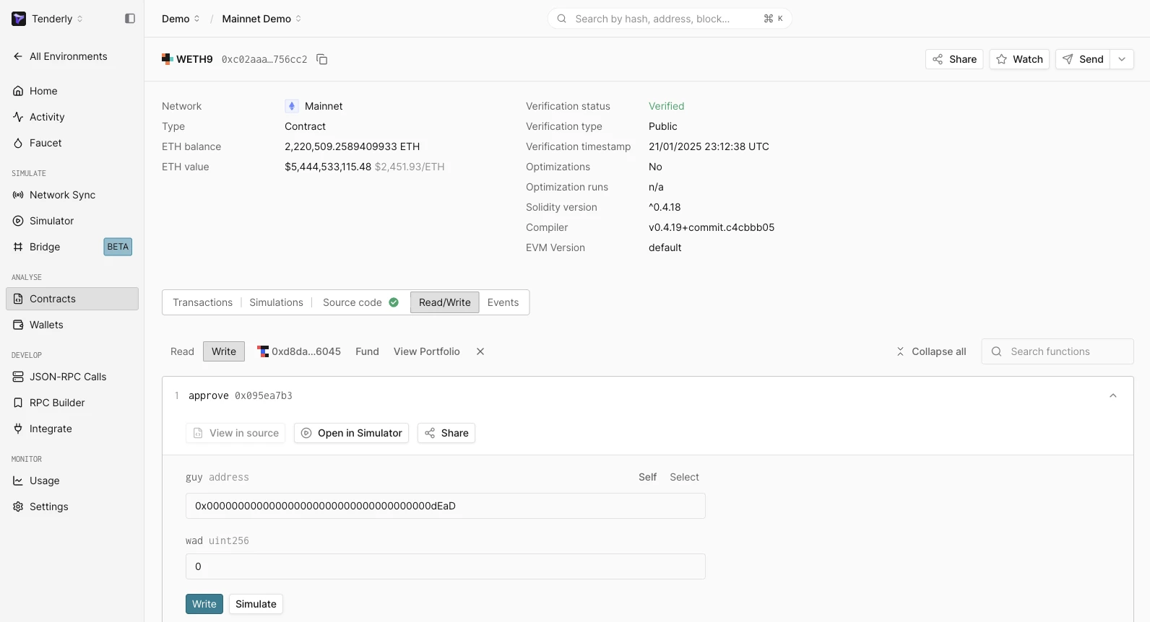Open the Usage page
The height and width of the screenshot is (622, 1150).
pos(72,481)
